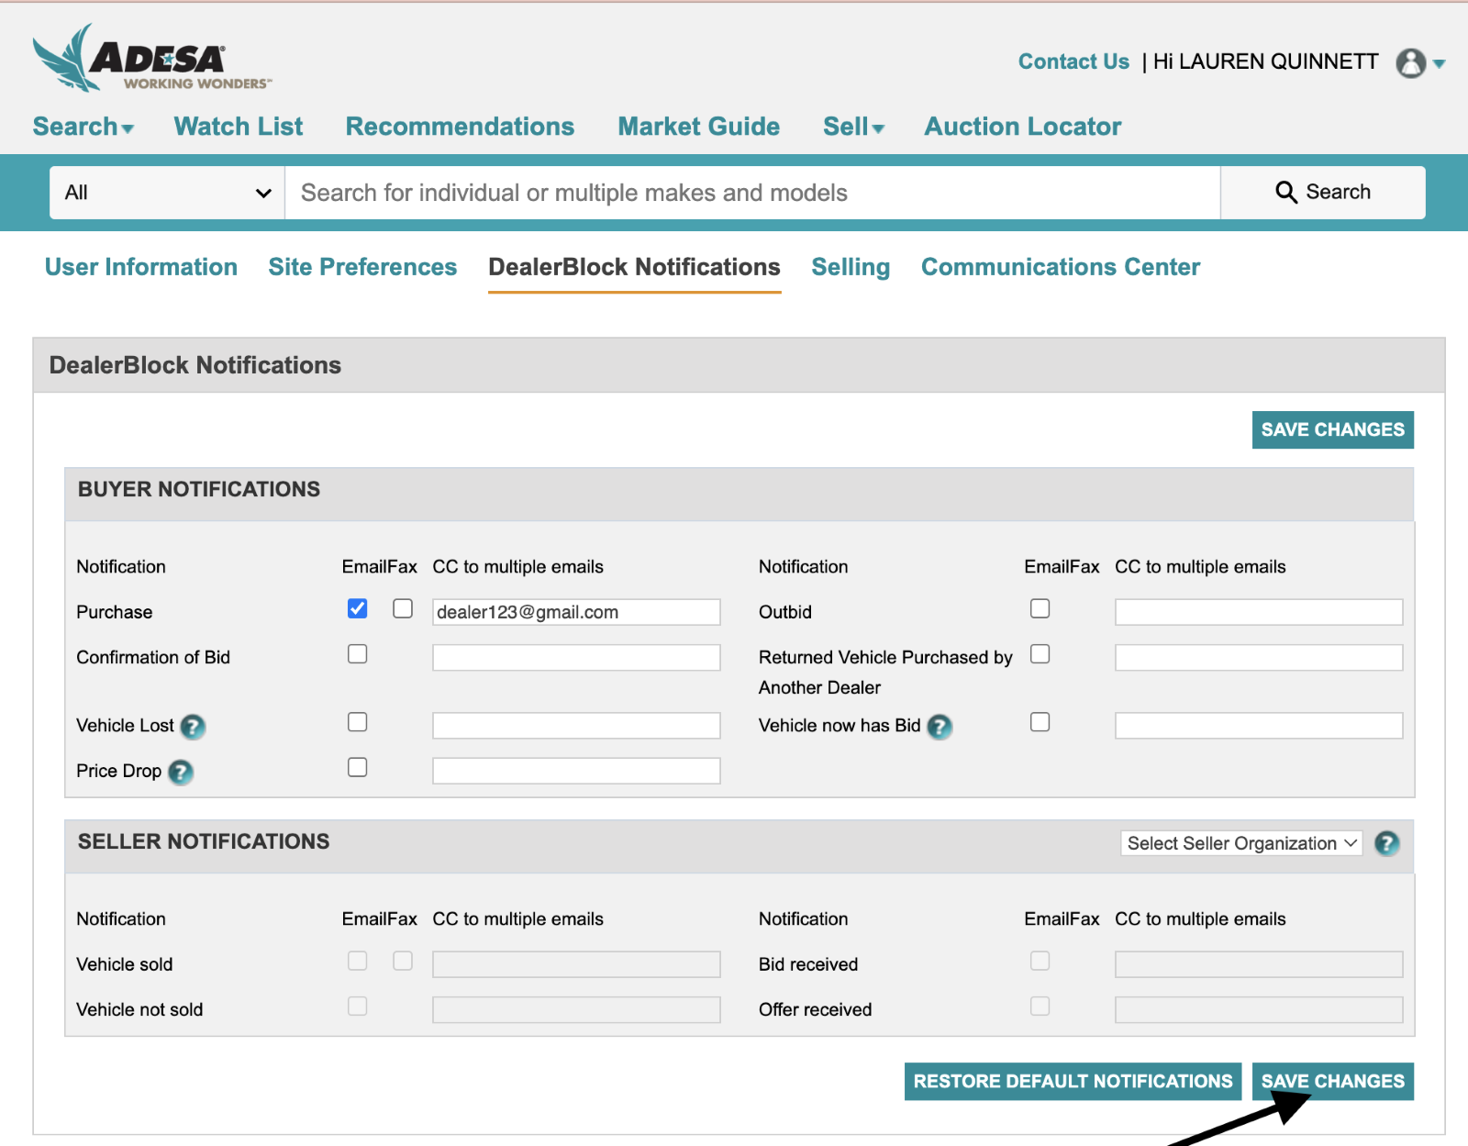Image resolution: width=1468 pixels, height=1146 pixels.
Task: Click the BUYER NOTIFICATIONS heading
Action: 199,489
